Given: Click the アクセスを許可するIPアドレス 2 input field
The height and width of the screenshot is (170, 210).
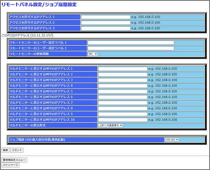Looking at the screenshot, I should 106,23.
